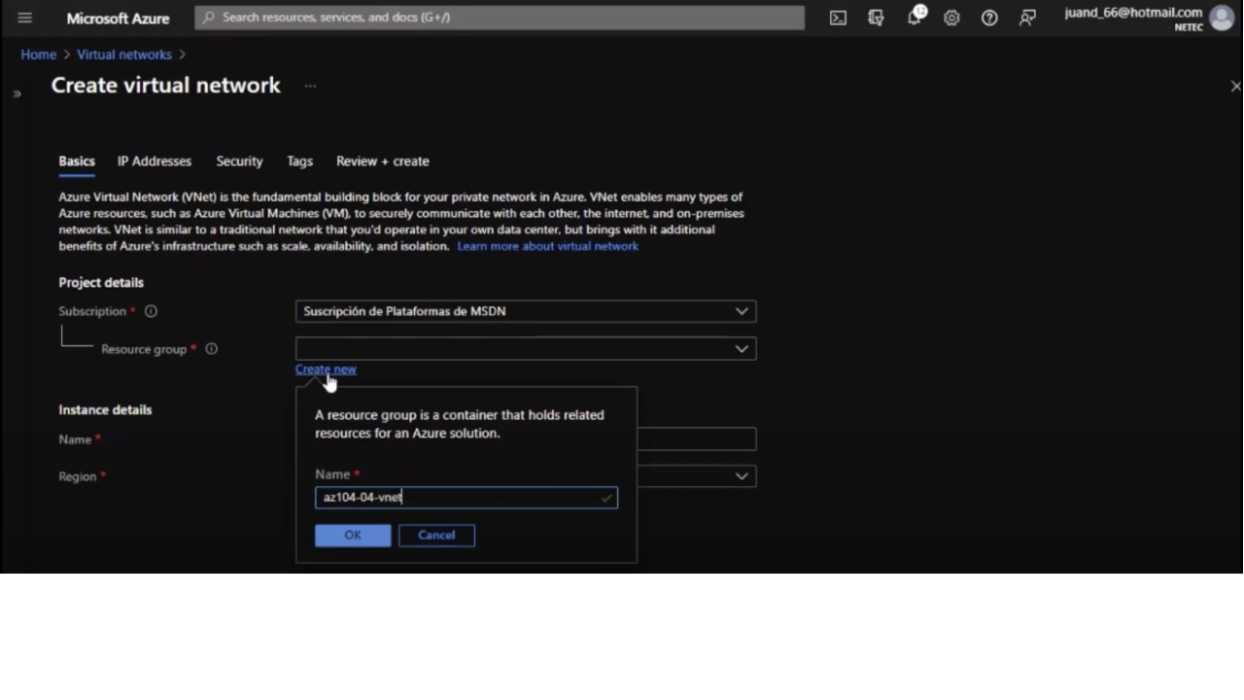Click the info icon next to Subscription
Screen dimensions: 1244x700
151,311
